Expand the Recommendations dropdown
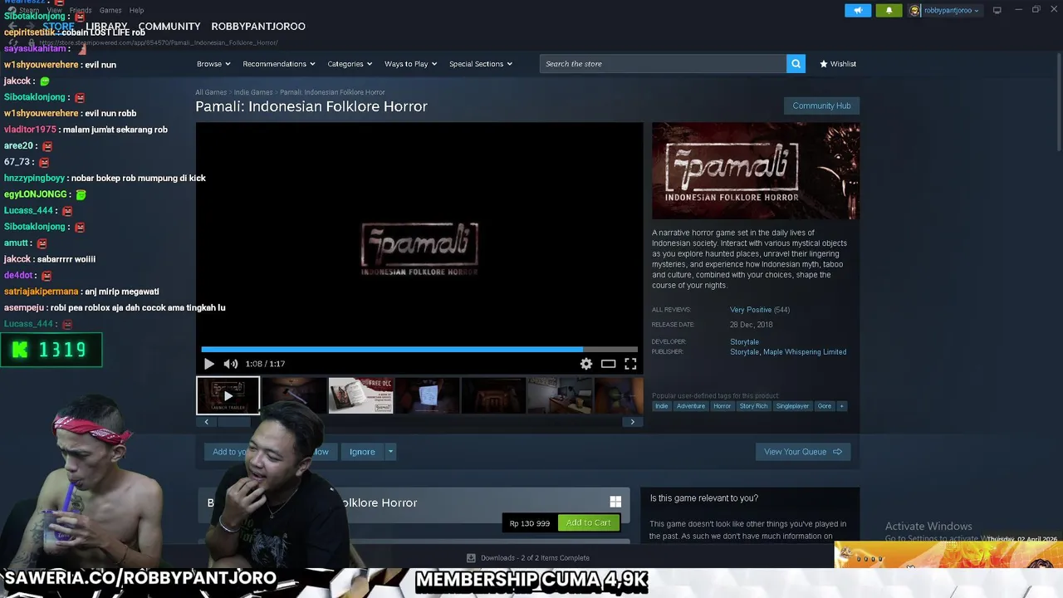This screenshot has width=1063, height=598. tap(279, 64)
